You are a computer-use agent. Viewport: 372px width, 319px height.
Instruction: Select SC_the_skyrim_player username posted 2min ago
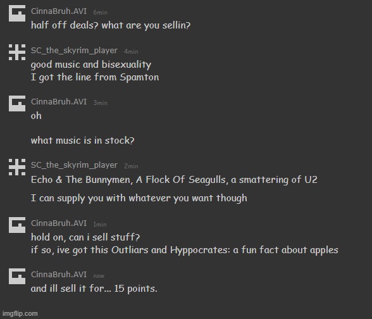[74, 165]
